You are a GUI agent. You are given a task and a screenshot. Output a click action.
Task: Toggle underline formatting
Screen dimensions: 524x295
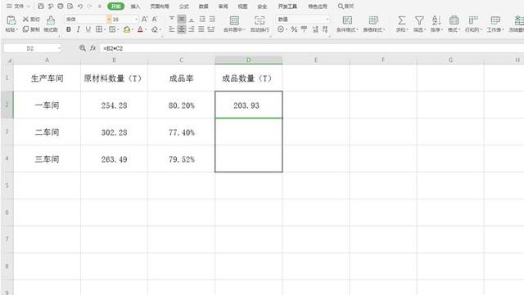[x=88, y=29]
